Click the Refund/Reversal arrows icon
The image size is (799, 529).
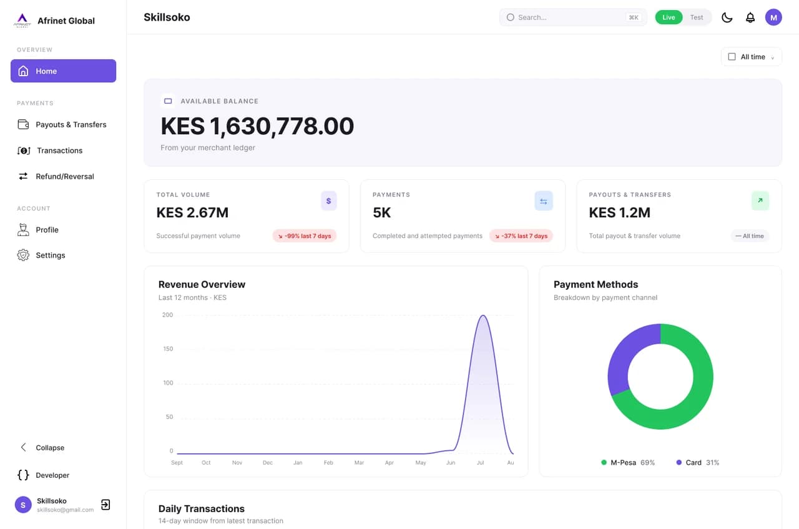point(23,176)
